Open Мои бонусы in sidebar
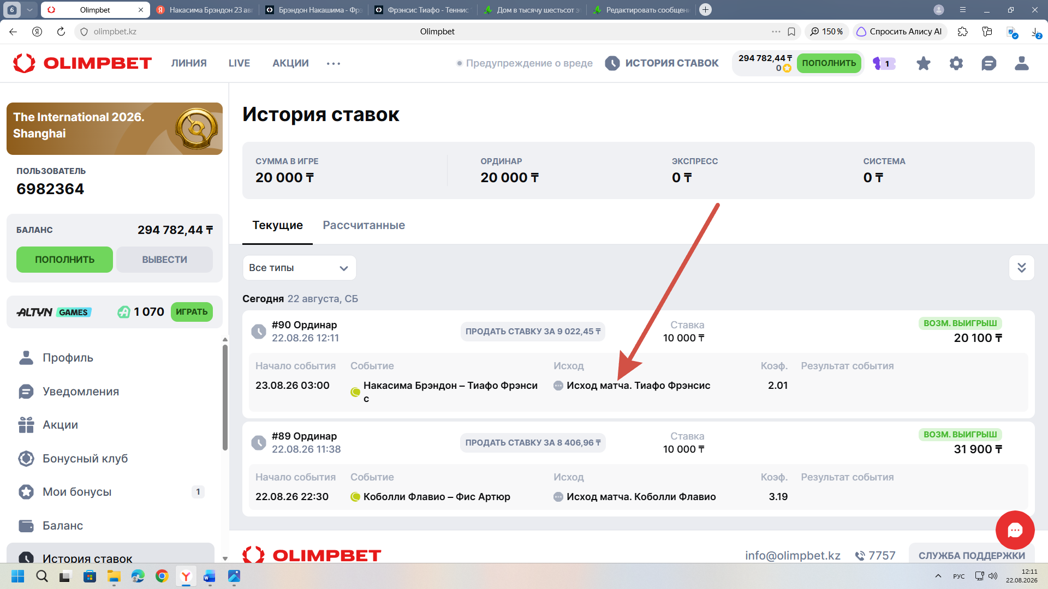Viewport: 1048px width, 589px height. 76,492
